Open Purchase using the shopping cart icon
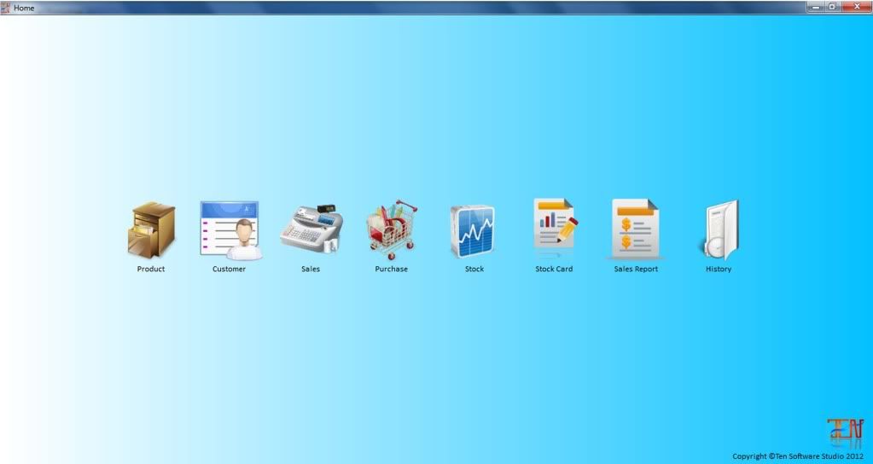 (x=392, y=229)
